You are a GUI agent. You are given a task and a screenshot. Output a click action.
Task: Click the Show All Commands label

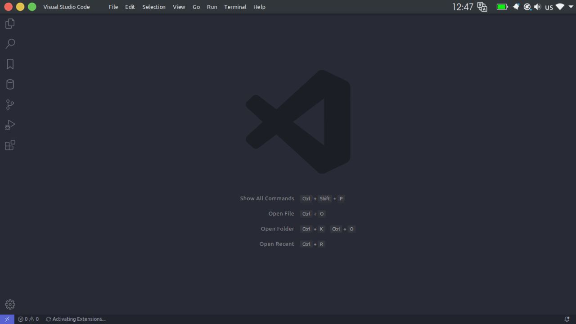pyautogui.click(x=267, y=198)
